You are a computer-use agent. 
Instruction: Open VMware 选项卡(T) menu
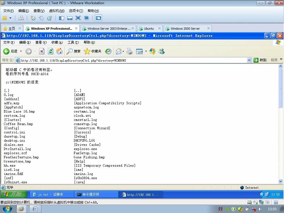point(76,11)
